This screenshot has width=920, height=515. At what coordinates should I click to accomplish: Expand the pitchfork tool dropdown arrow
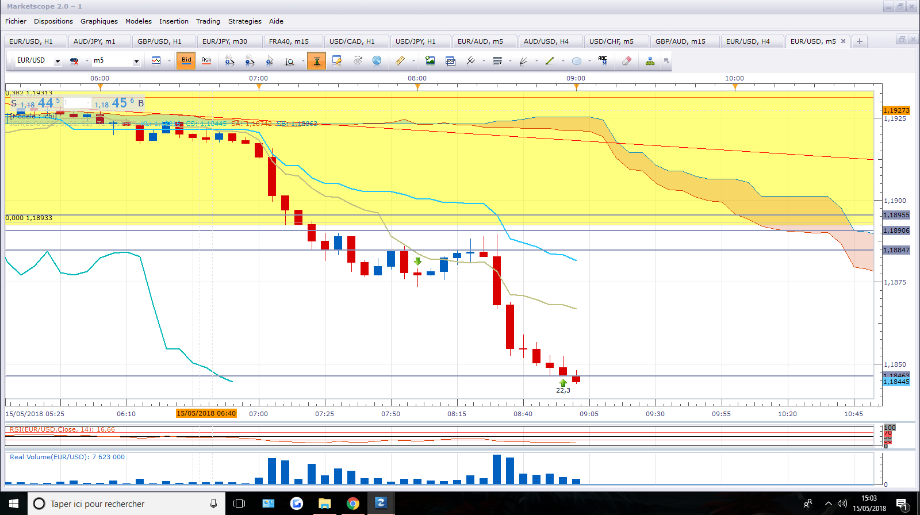(484, 60)
